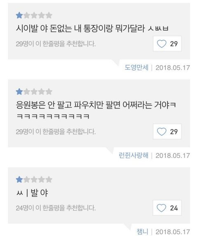Click 2018.05.17 date under first review
Image resolution: width=198 pixels, height=236 pixels.
coord(173,68)
